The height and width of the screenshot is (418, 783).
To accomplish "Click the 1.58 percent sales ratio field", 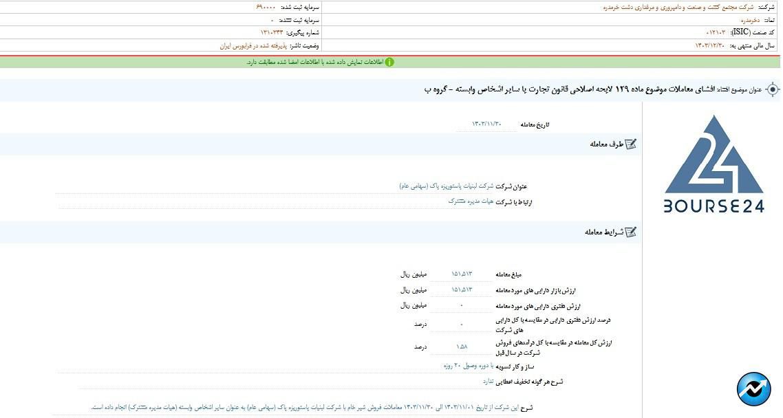I will [x=462, y=347].
